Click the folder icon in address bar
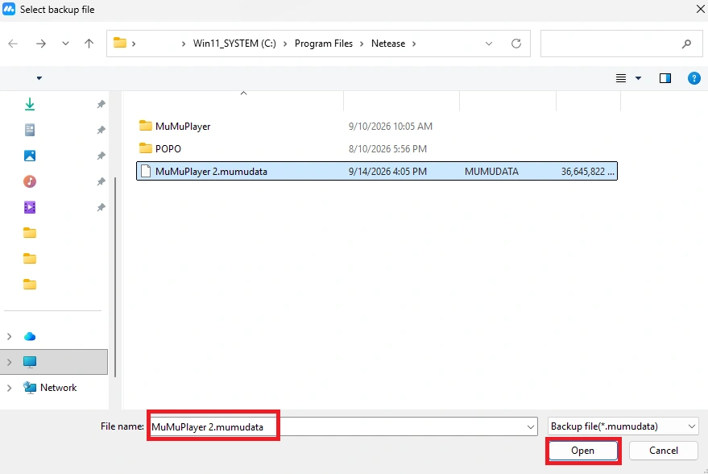Viewport: 708px width, 474px height. click(x=120, y=43)
